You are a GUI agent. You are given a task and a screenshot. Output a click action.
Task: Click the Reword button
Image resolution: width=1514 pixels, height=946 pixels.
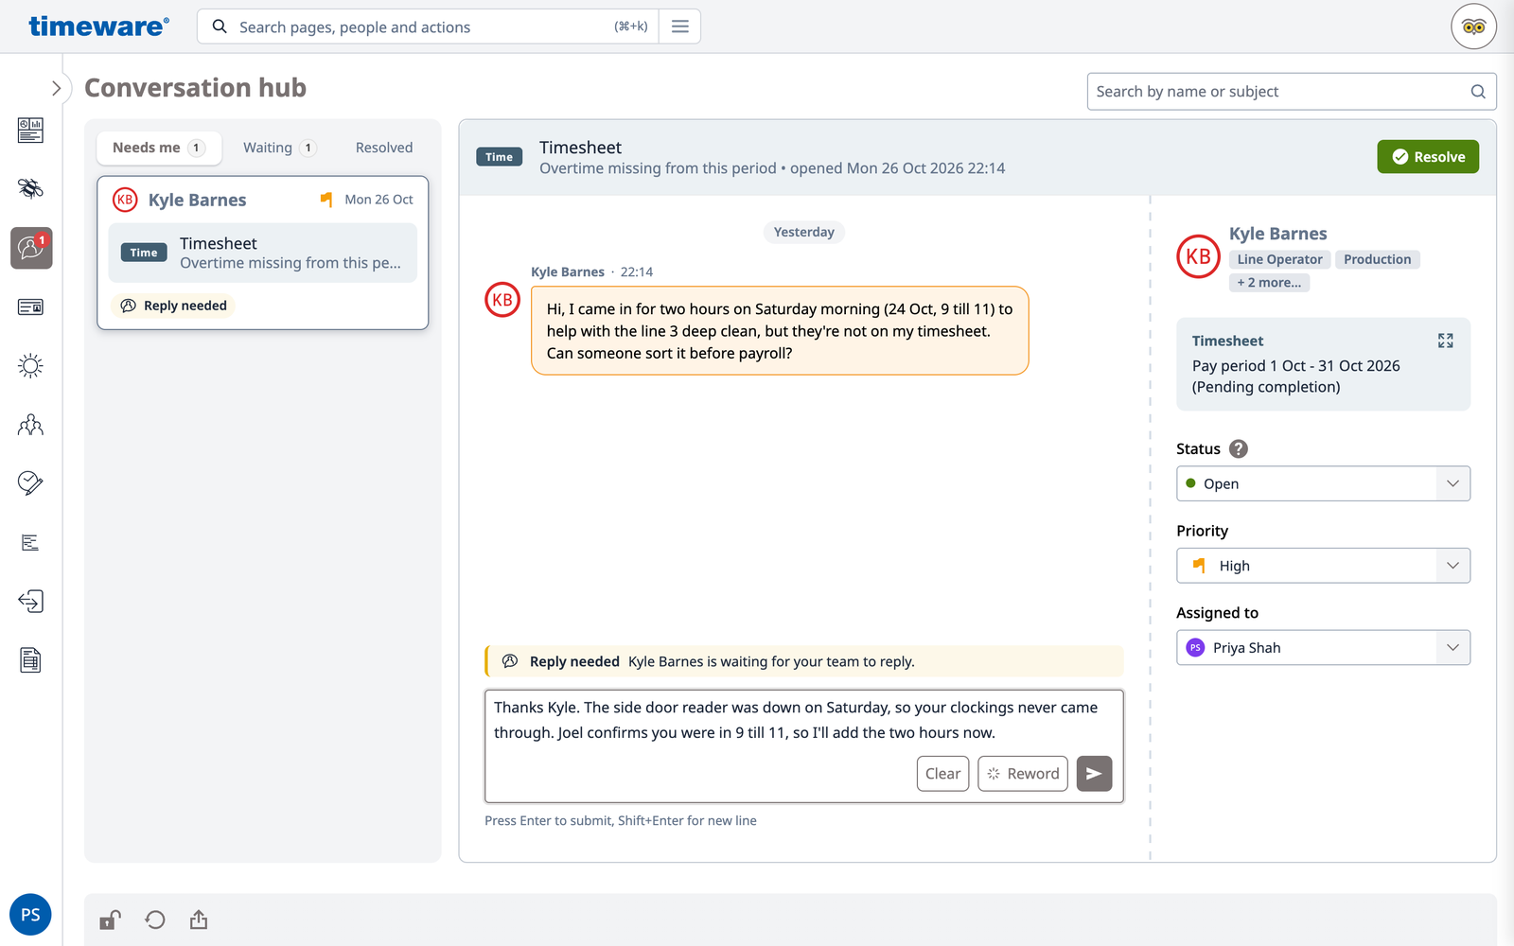[1023, 774]
